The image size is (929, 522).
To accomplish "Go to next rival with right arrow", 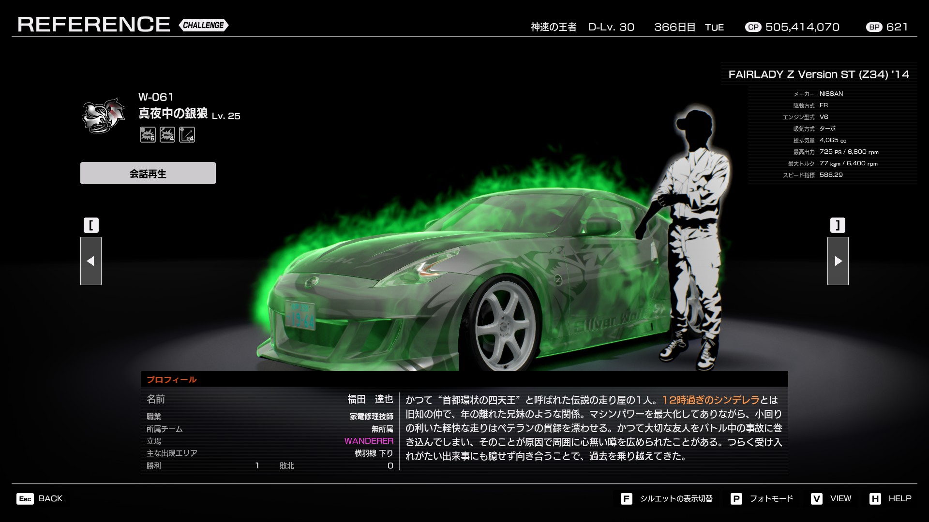I will tap(838, 261).
